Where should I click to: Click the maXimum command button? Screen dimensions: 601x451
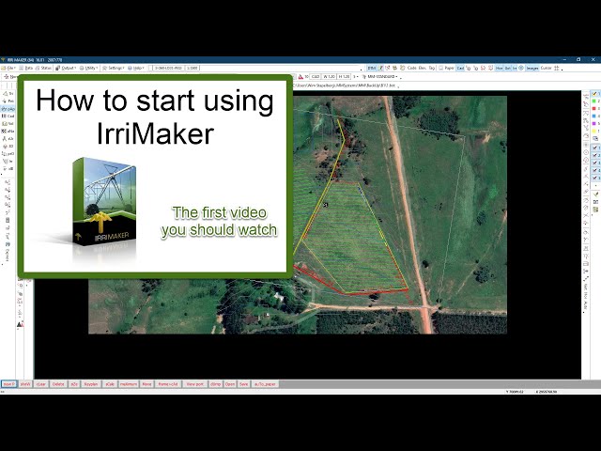(129, 384)
